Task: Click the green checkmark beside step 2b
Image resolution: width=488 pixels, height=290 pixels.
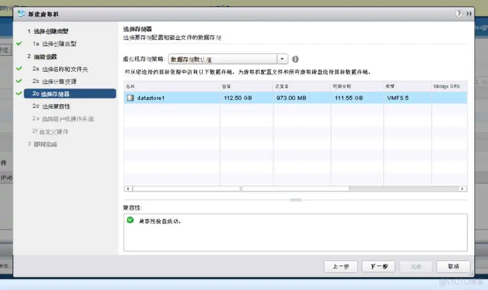Action: (x=19, y=81)
